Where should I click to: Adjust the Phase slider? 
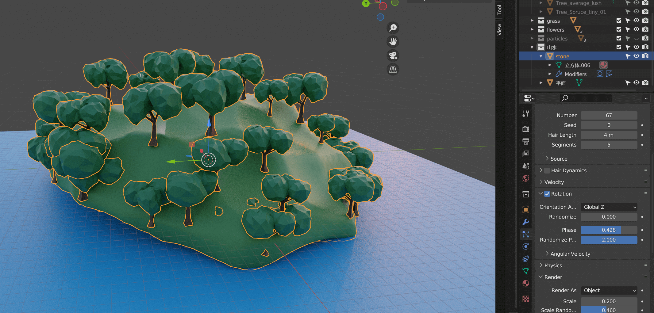point(609,230)
